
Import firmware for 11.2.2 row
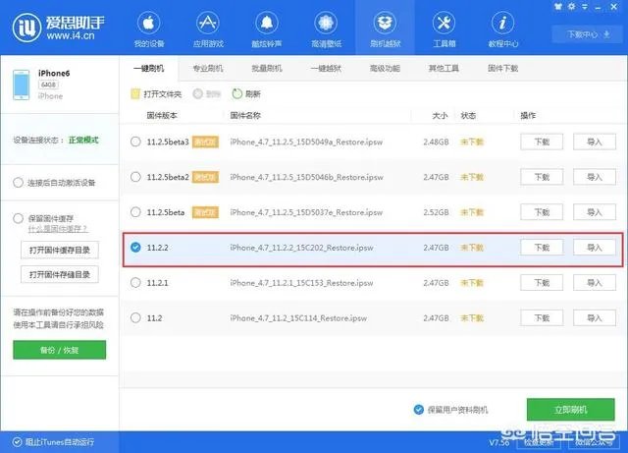pyautogui.click(x=595, y=248)
